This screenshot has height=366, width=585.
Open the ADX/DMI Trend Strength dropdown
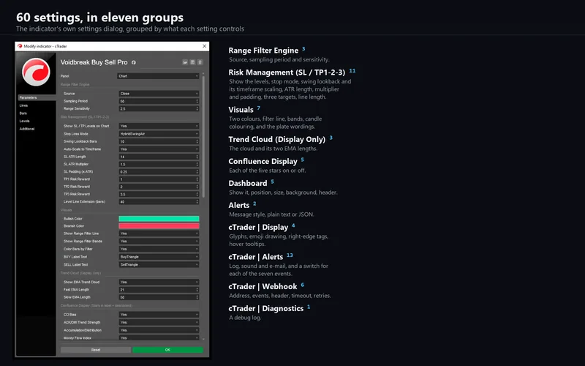tap(159, 322)
